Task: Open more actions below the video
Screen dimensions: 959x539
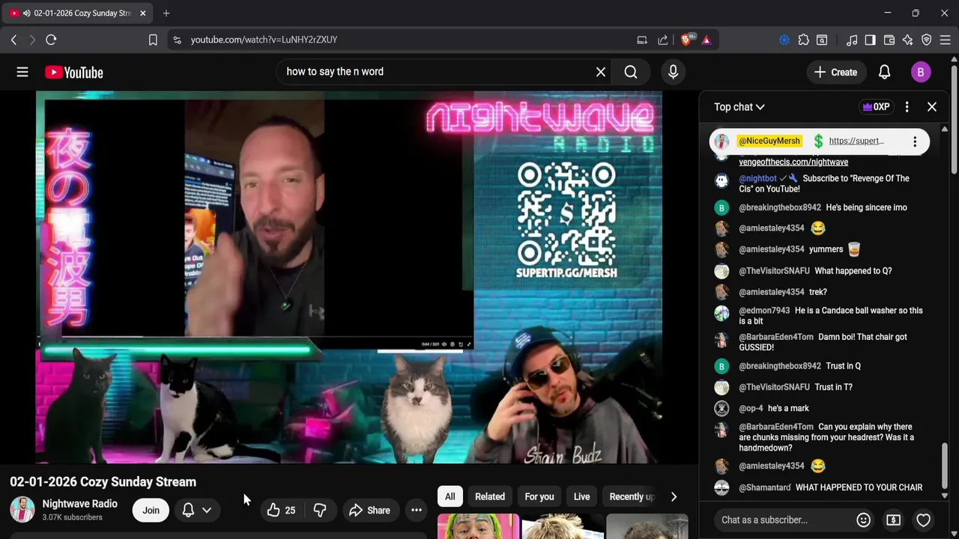Action: pyautogui.click(x=417, y=511)
